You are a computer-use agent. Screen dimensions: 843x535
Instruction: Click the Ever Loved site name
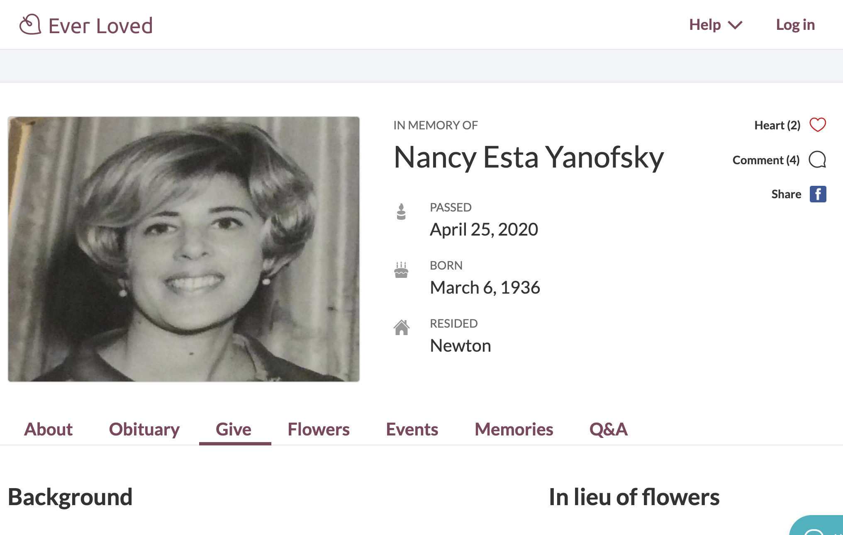pyautogui.click(x=100, y=26)
